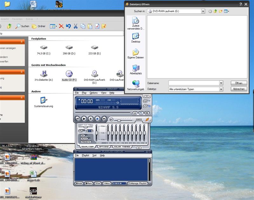Open the CONFIG drawer in Winamp
254x200 pixels.
point(139,119)
